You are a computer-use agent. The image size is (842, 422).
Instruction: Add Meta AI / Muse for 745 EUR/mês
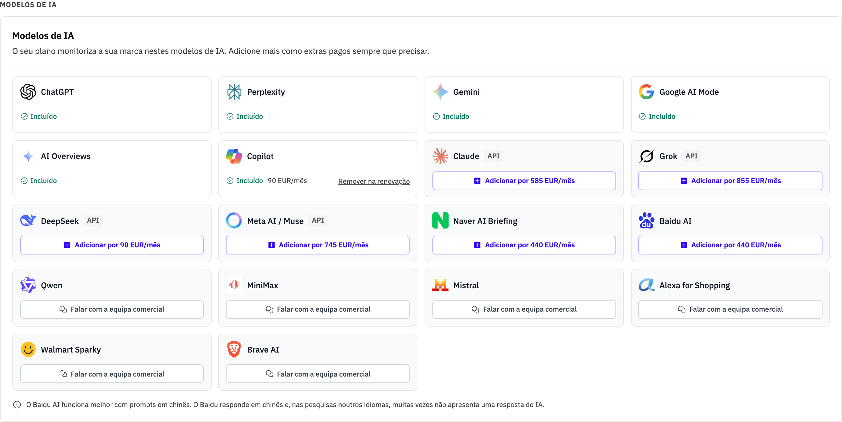(318, 245)
